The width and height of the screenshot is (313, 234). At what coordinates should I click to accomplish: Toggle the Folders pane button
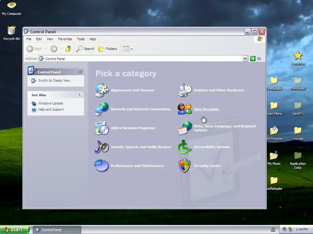[108, 49]
